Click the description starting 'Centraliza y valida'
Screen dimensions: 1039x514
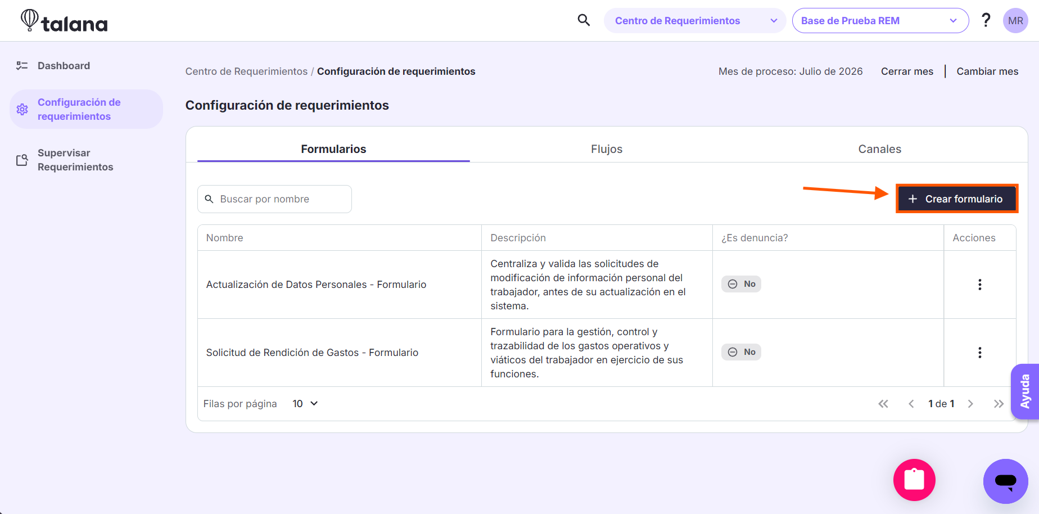point(588,285)
